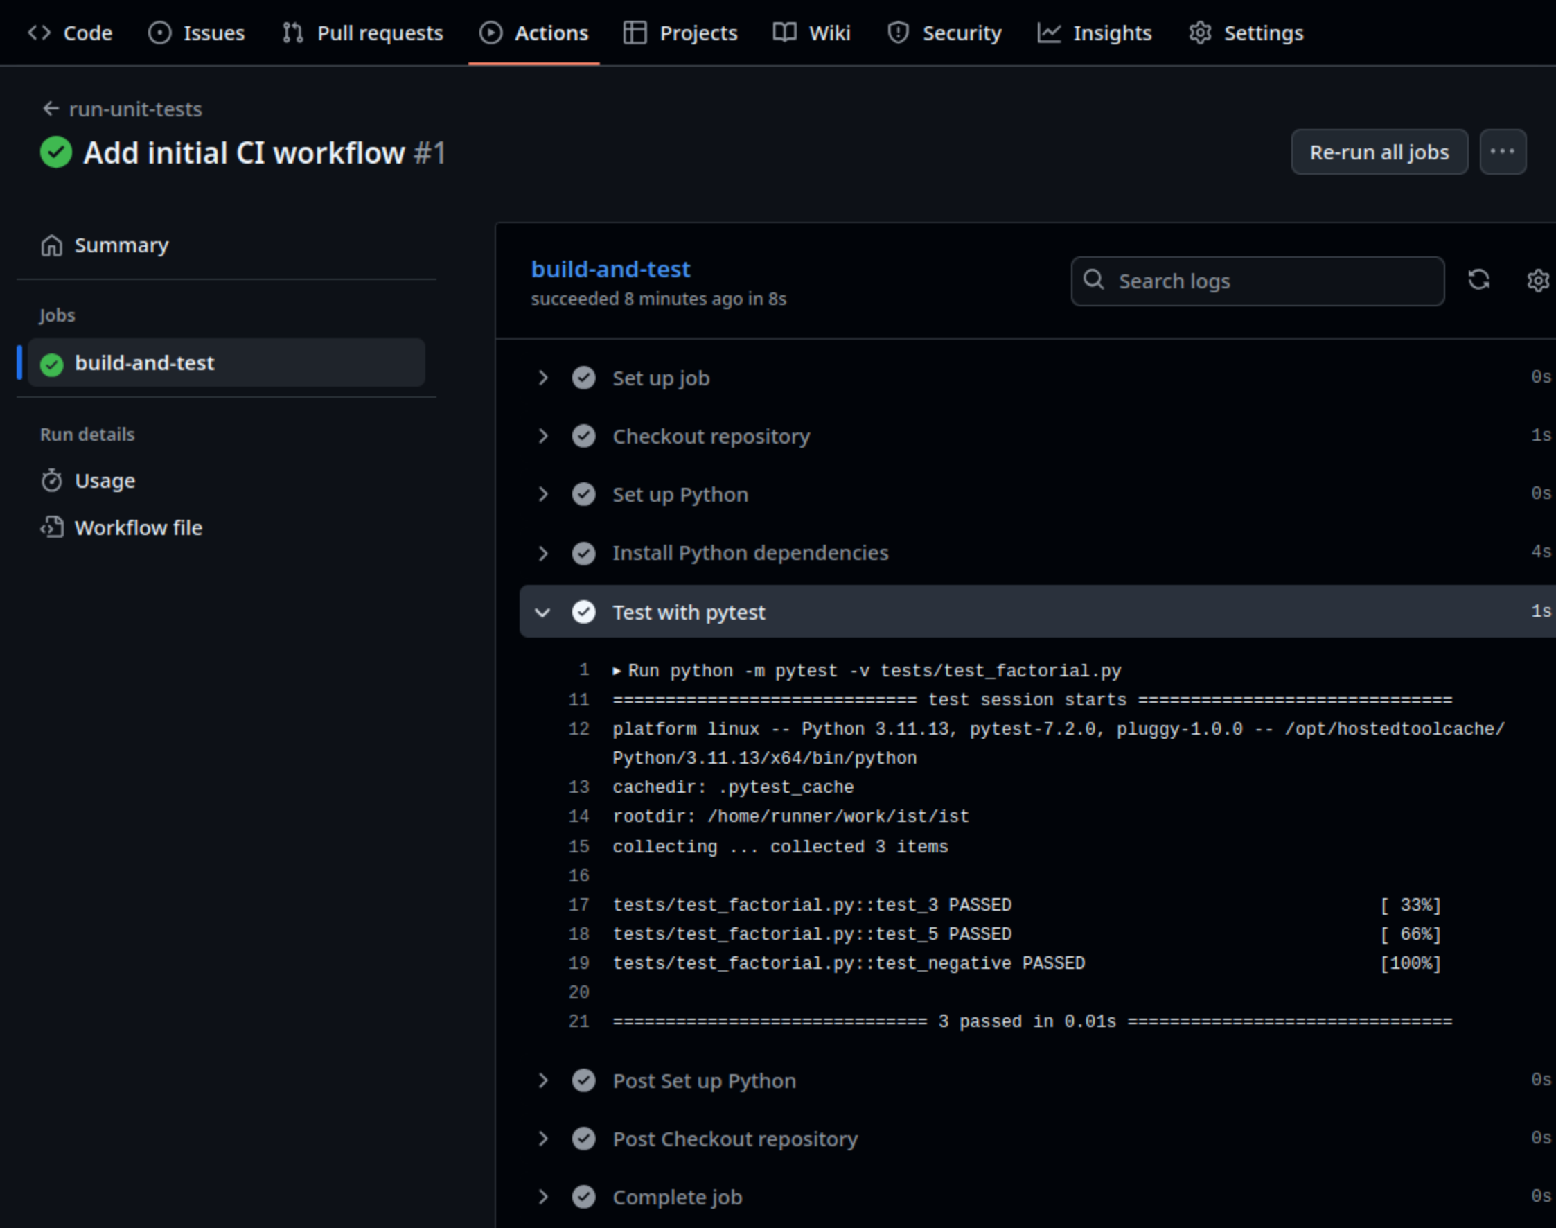This screenshot has height=1228, width=1556.
Task: Click check icon of Post Set up Python
Action: pos(583,1080)
